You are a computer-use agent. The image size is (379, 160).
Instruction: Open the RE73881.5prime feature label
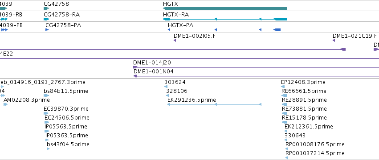point(304,108)
